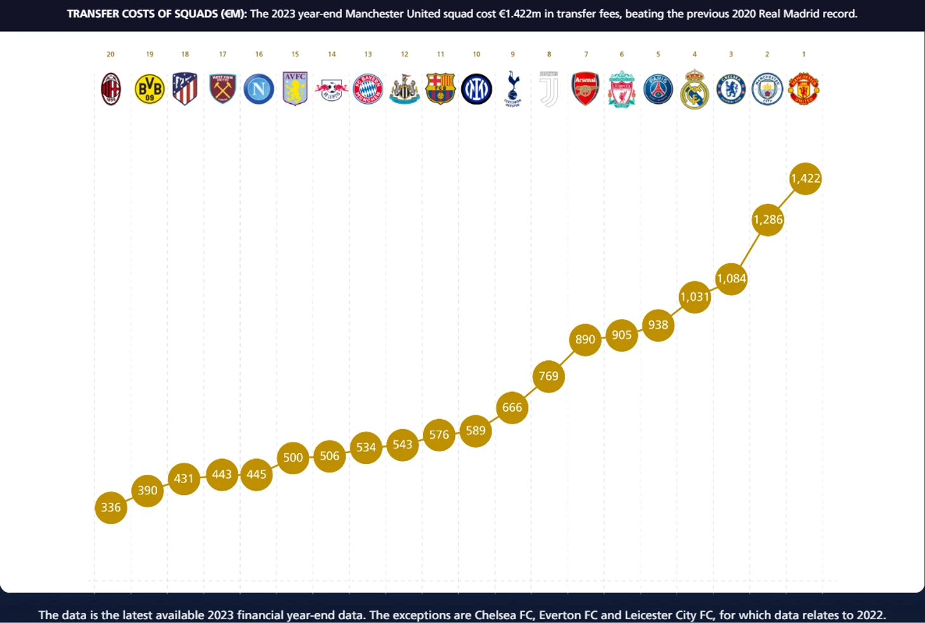Click the Paris Saint-Germain logo
Viewport: 925px width, 623px height.
pos(658,89)
